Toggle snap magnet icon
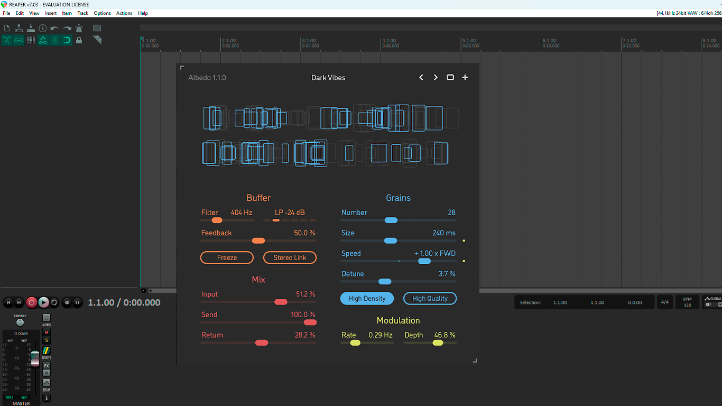The height and width of the screenshot is (406, 722). [x=67, y=40]
